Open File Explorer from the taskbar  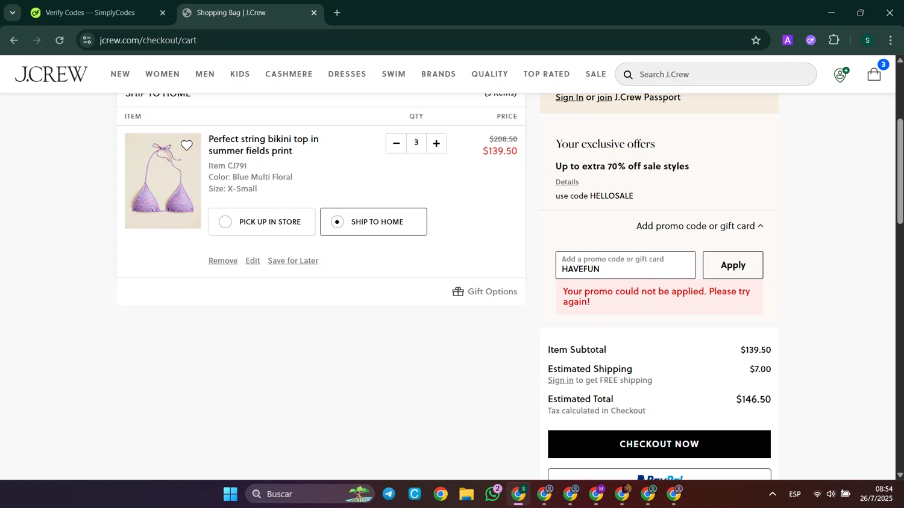[x=466, y=494]
